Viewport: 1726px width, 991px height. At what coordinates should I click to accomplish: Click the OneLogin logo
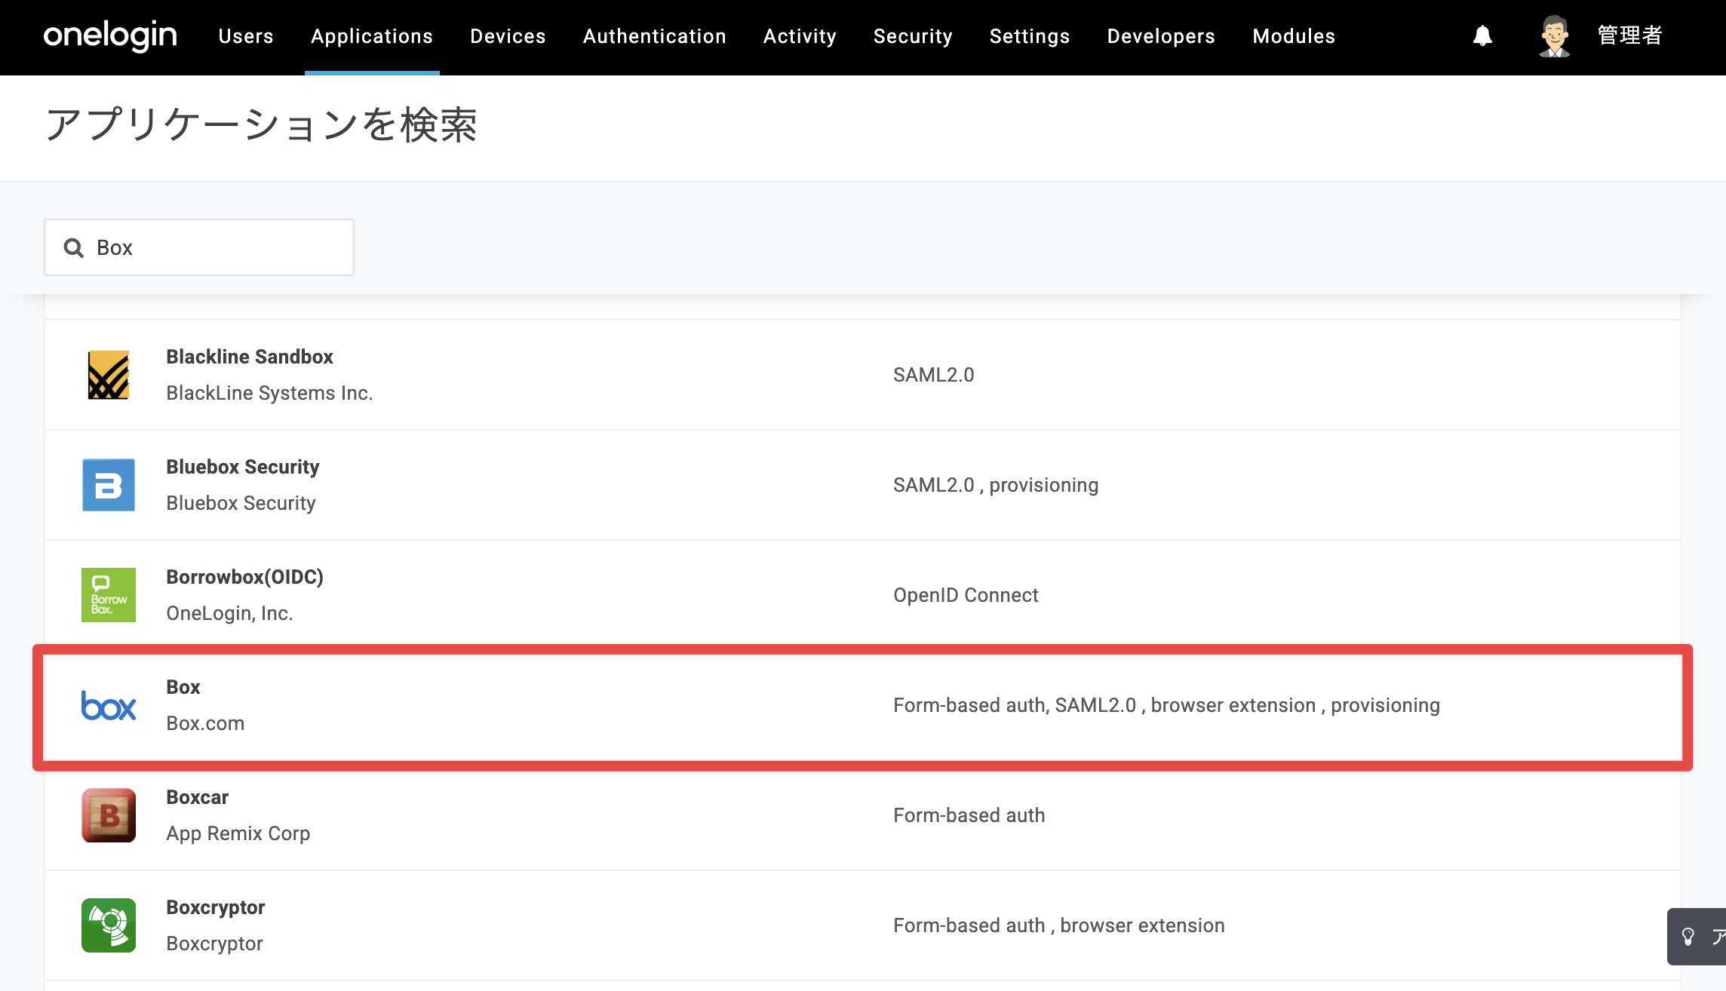coord(110,36)
